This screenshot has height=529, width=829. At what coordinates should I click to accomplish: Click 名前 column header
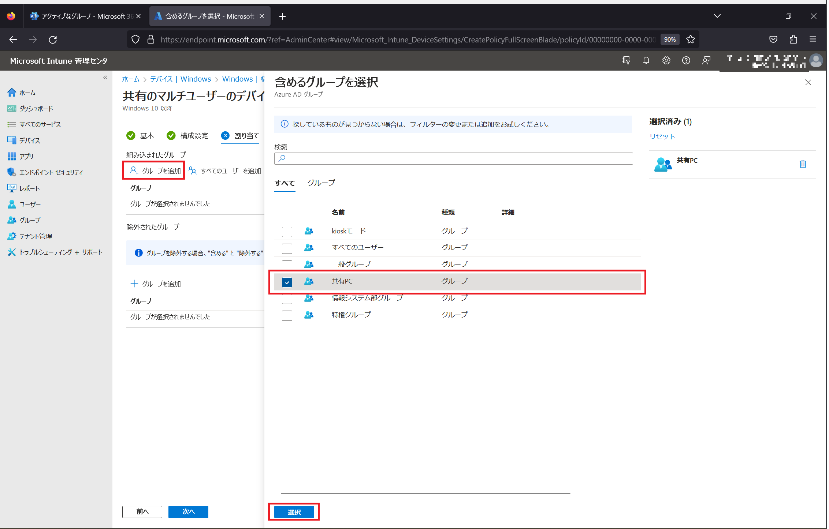tap(338, 213)
